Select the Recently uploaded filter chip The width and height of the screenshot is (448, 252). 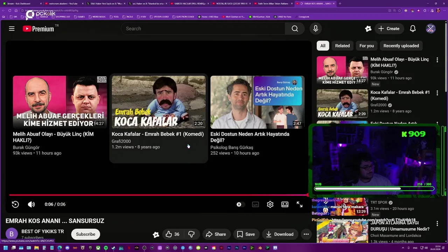[x=401, y=46]
